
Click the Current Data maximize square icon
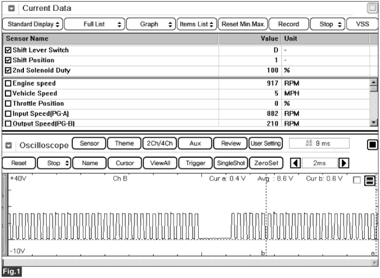click(x=372, y=8)
